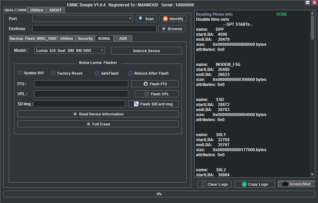Click the -- GPT STARTs-- log line

(238, 24)
